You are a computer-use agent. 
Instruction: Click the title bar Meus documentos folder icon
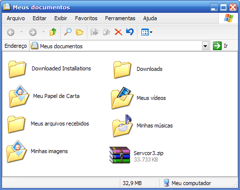[x=7, y=7]
